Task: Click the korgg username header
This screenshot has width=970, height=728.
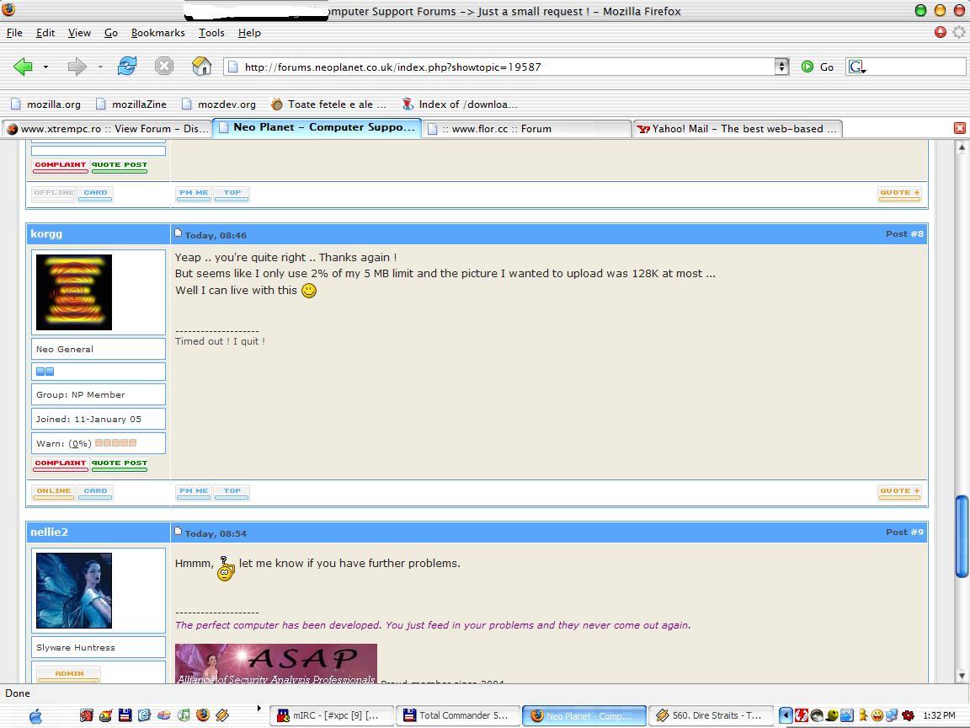Action: tap(46, 234)
